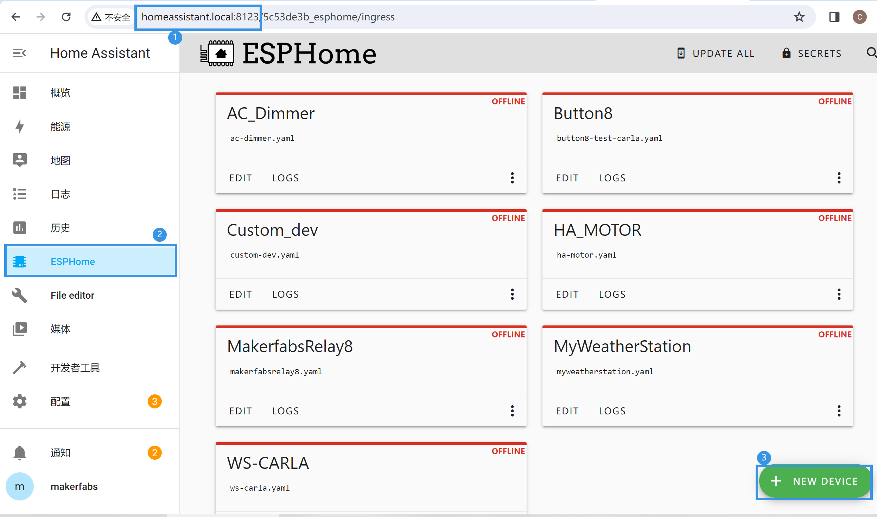Click the browser back arrow
Image resolution: width=877 pixels, height=517 pixels.
(x=15, y=17)
